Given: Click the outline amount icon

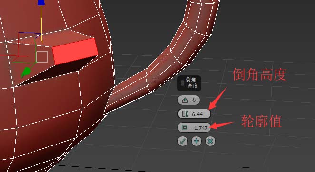Looking at the screenshot, I should 185,127.
